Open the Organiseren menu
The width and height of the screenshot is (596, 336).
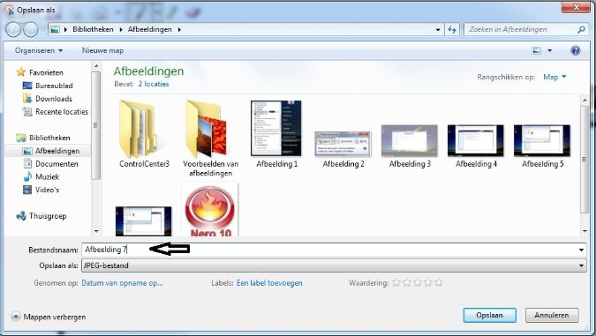click(x=39, y=50)
